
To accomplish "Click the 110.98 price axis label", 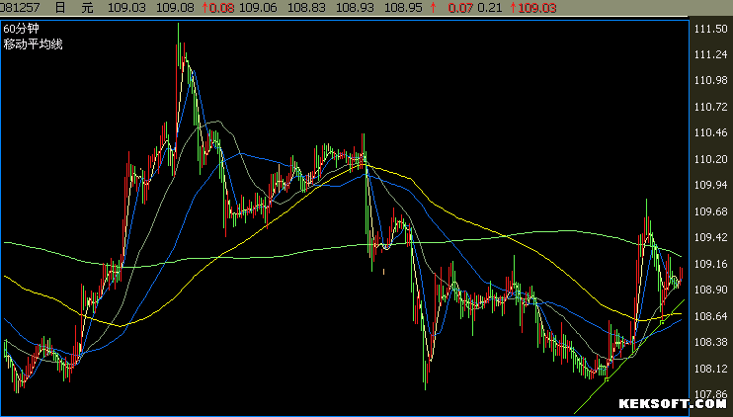I will tap(710, 80).
